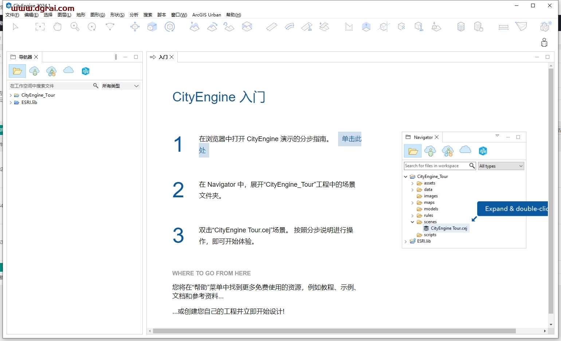Image resolution: width=561 pixels, height=341 pixels.
Task: Open the ArcGIS Urban menu
Action: tap(207, 15)
